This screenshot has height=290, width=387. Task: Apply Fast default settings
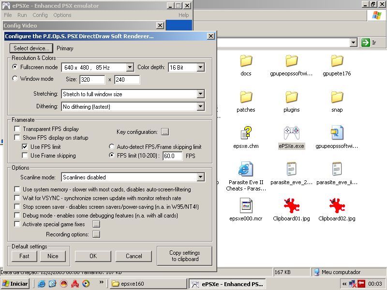(x=24, y=256)
